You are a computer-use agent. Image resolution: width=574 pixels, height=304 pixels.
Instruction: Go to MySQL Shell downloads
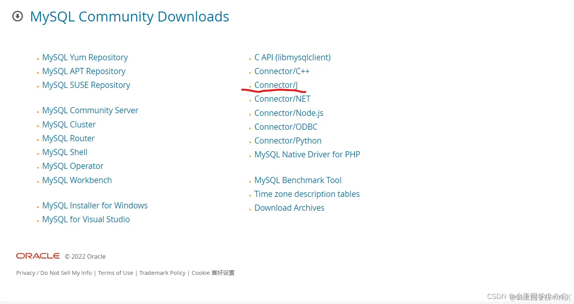(x=65, y=152)
